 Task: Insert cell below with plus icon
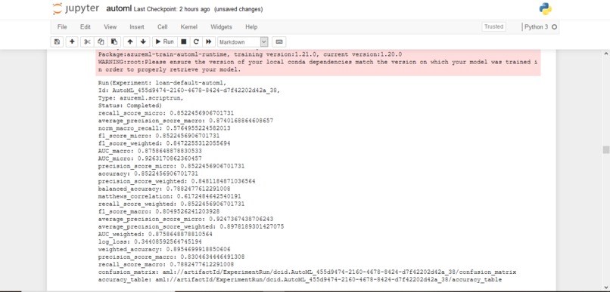point(72,41)
